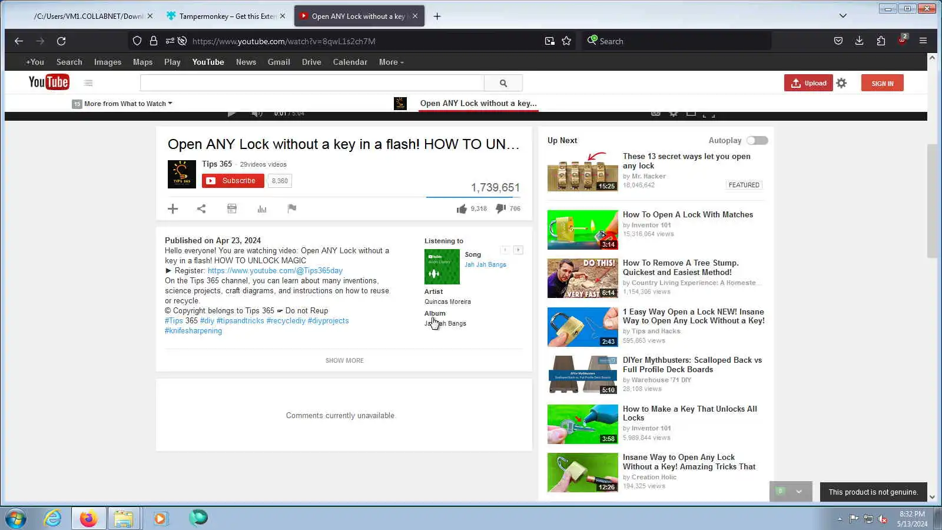This screenshot has height=530, width=942.
Task: Launch Internet Explorer from the taskbar
Action: [53, 518]
